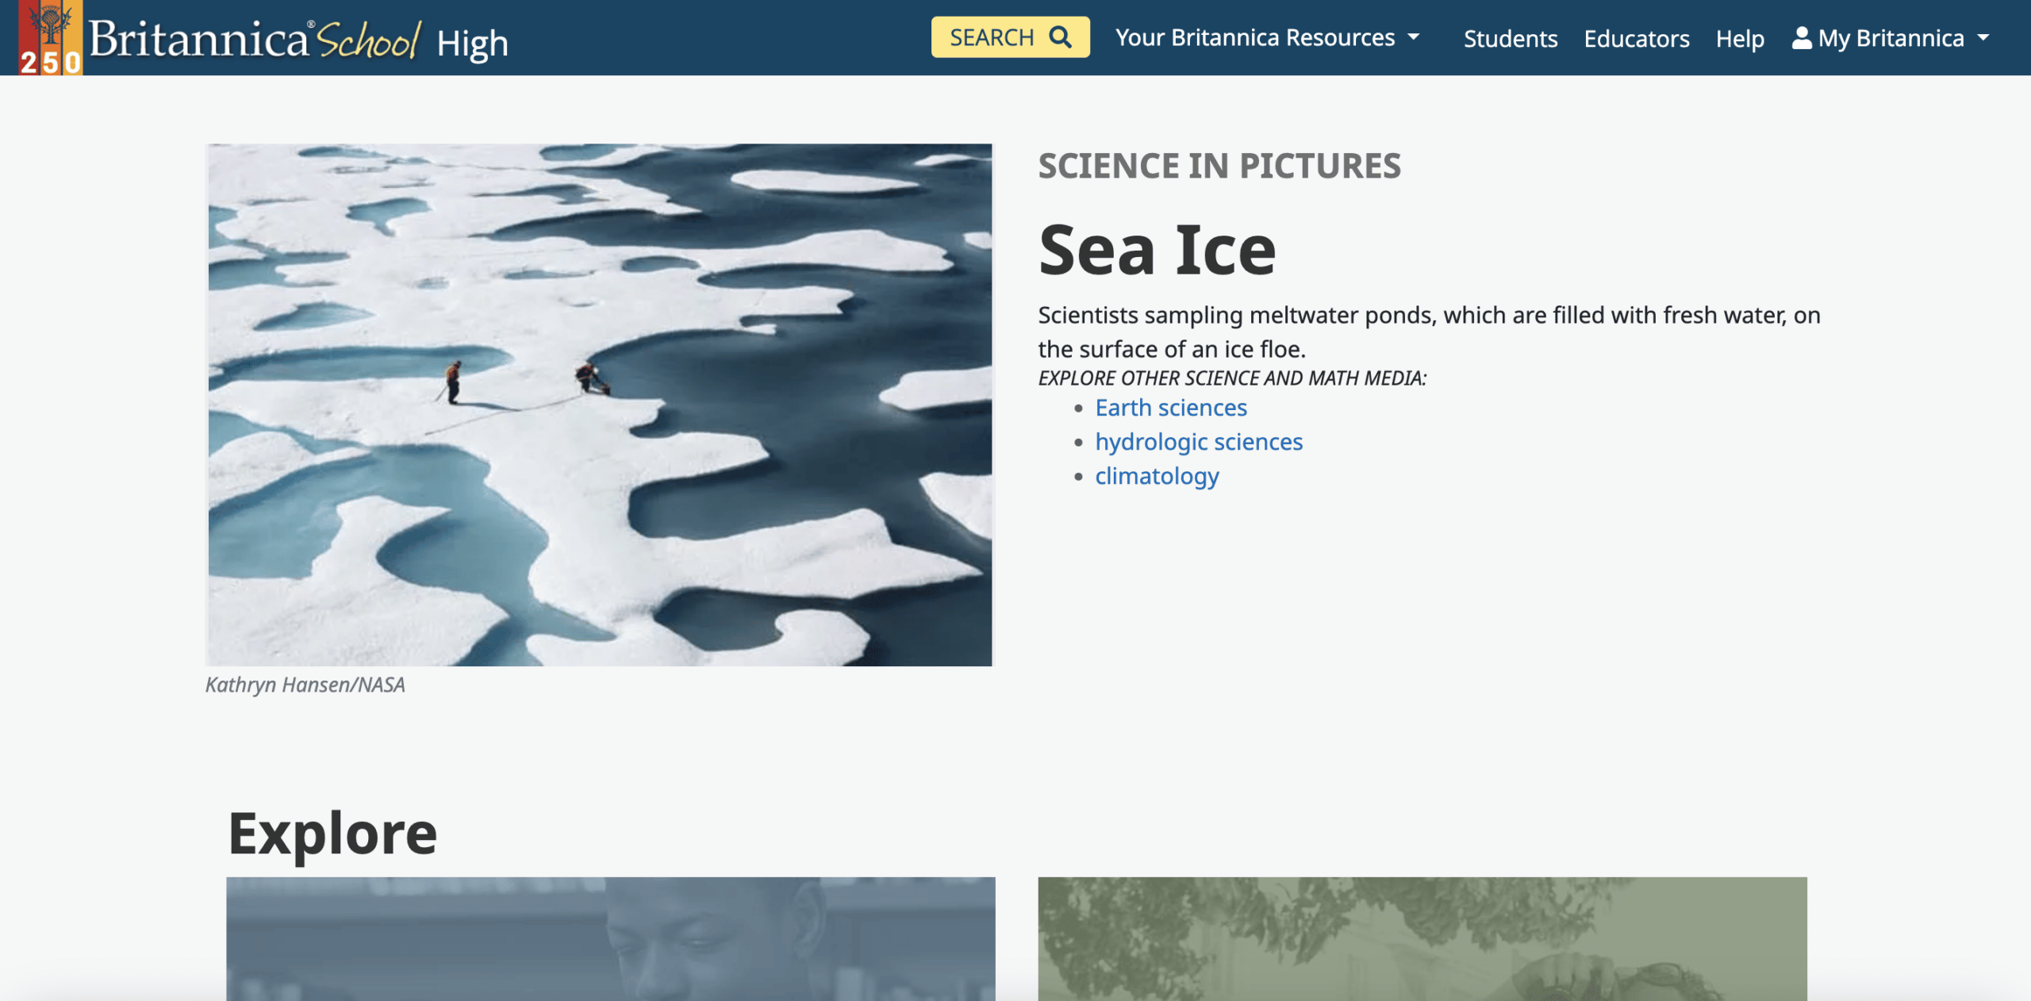Follow the Earth sciences link

(1171, 408)
